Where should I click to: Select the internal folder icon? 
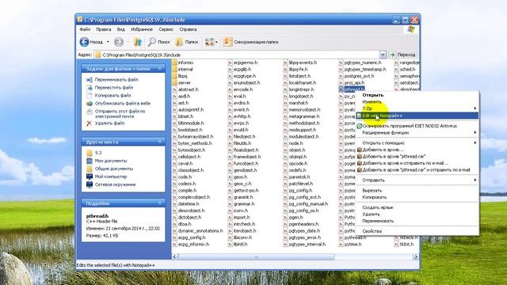175,69
